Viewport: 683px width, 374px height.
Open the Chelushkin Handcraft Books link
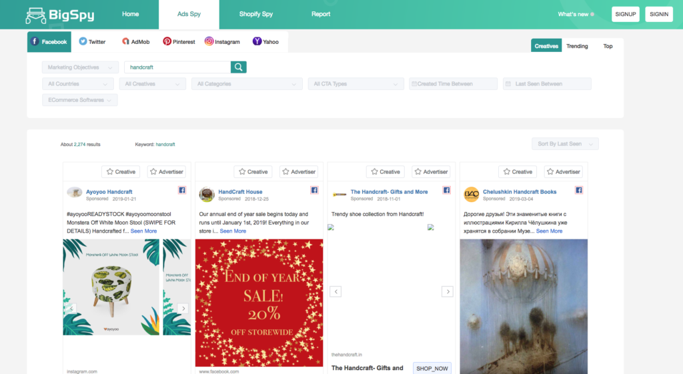tap(519, 191)
